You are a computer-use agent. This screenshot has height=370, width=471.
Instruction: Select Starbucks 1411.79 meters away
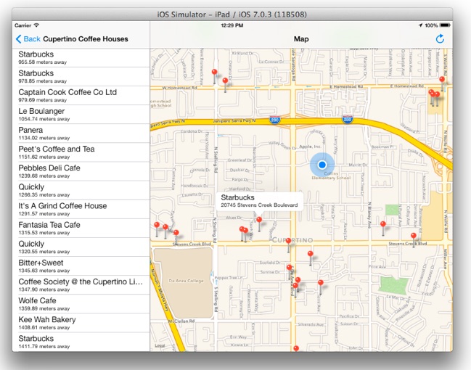[81, 342]
